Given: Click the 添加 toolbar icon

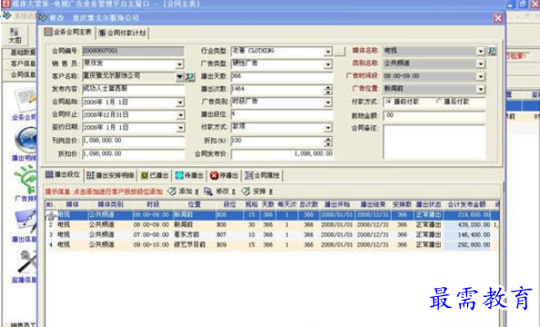Looking at the screenshot, I should tap(171, 192).
